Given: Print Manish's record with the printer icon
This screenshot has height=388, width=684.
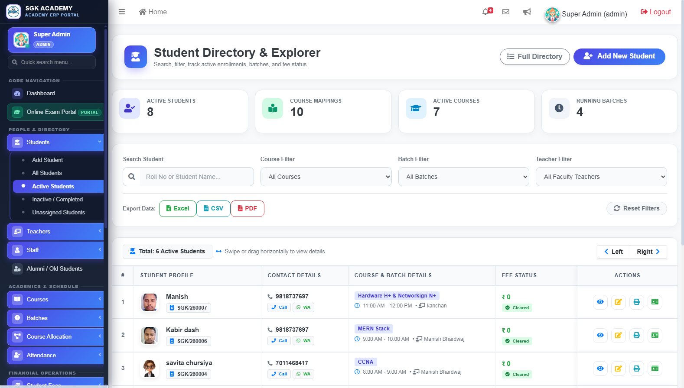Looking at the screenshot, I should [x=637, y=302].
